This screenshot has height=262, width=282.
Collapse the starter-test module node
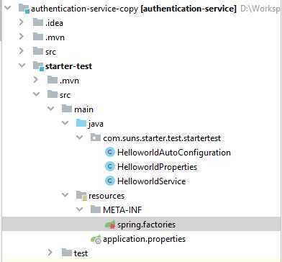click(22, 65)
